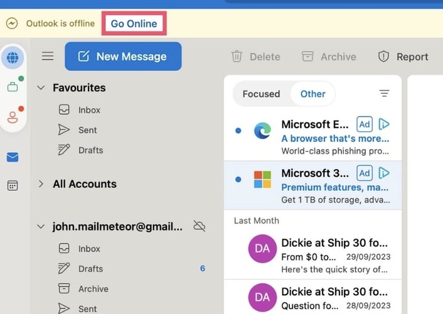Click DA avatar on 29/09/2023 email

(x=262, y=248)
